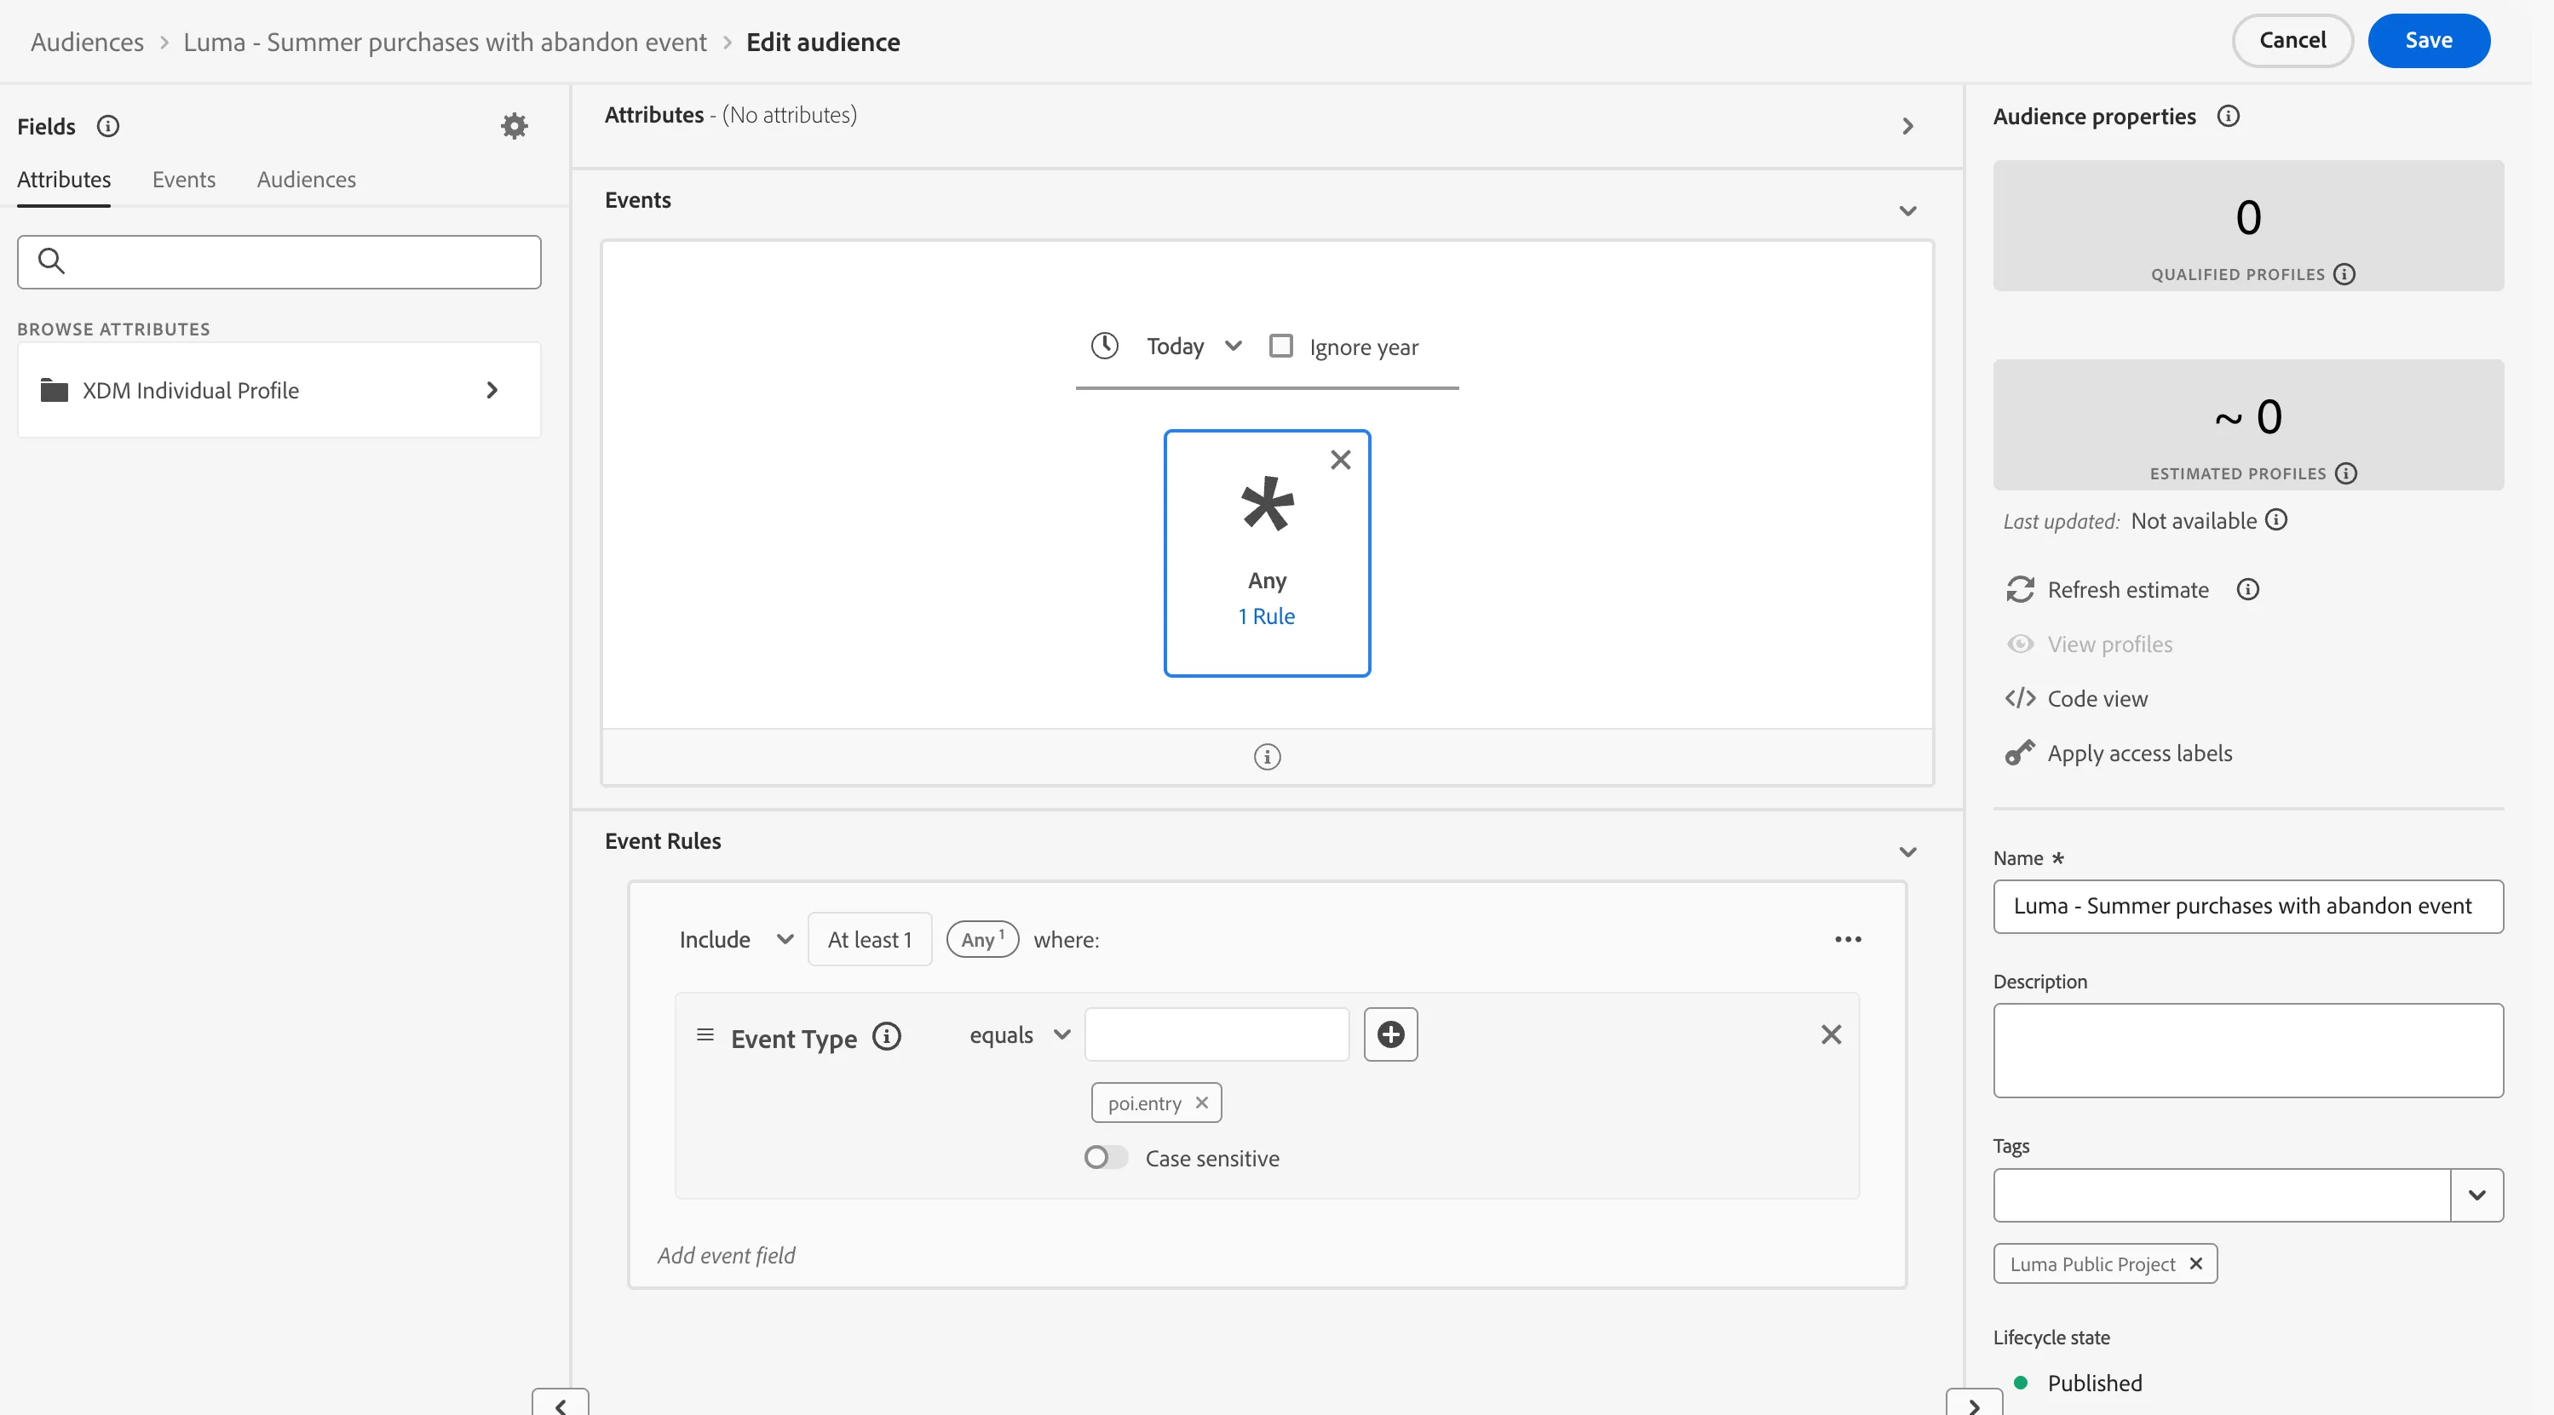Collapse the left Fields panel arrow

pyautogui.click(x=561, y=1403)
